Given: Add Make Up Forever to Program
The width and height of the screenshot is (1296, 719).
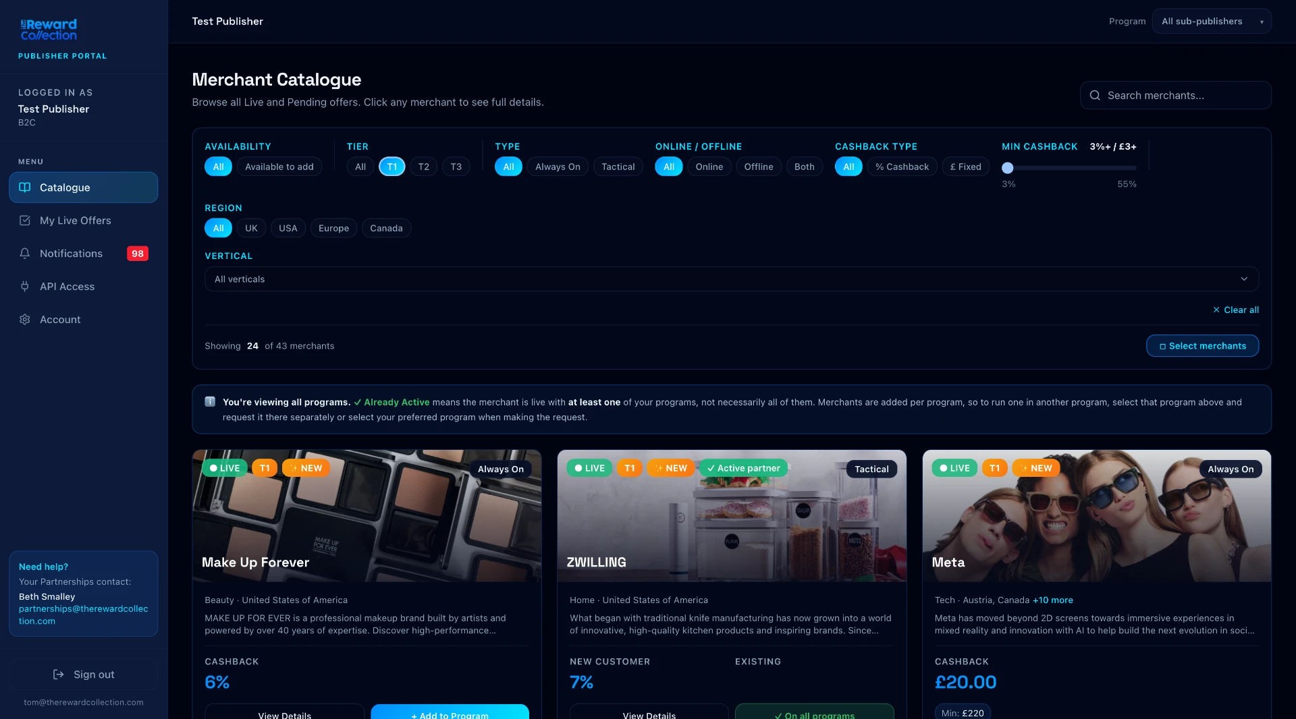Looking at the screenshot, I should point(450,712).
